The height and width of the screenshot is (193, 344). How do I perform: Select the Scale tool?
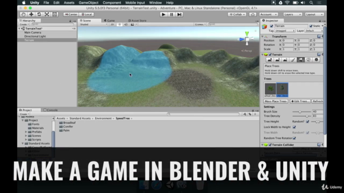[x=47, y=14]
